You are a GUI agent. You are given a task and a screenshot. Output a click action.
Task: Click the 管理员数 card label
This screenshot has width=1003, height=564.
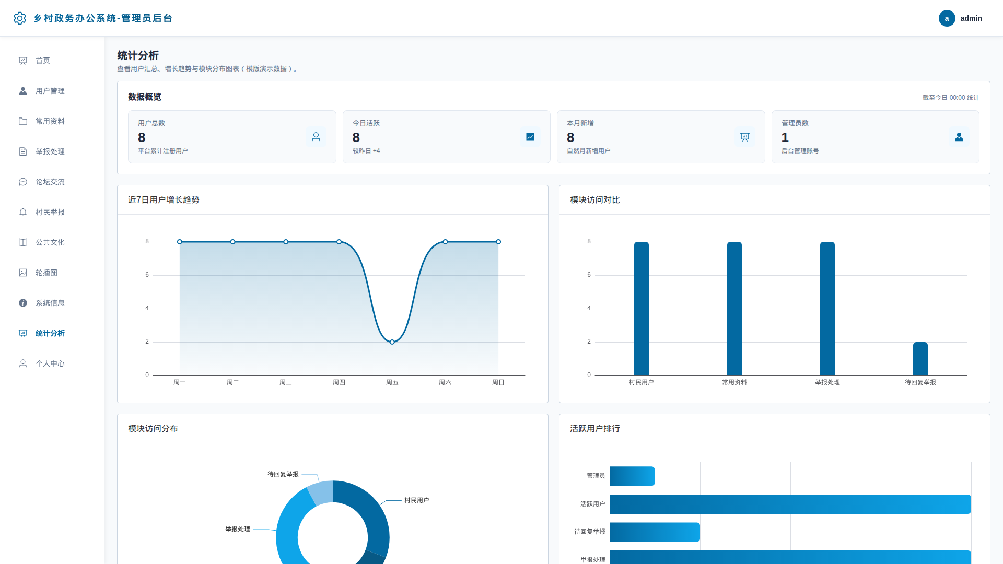point(795,123)
